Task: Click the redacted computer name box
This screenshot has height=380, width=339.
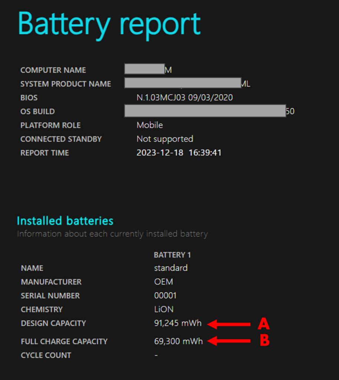Action: pos(145,69)
